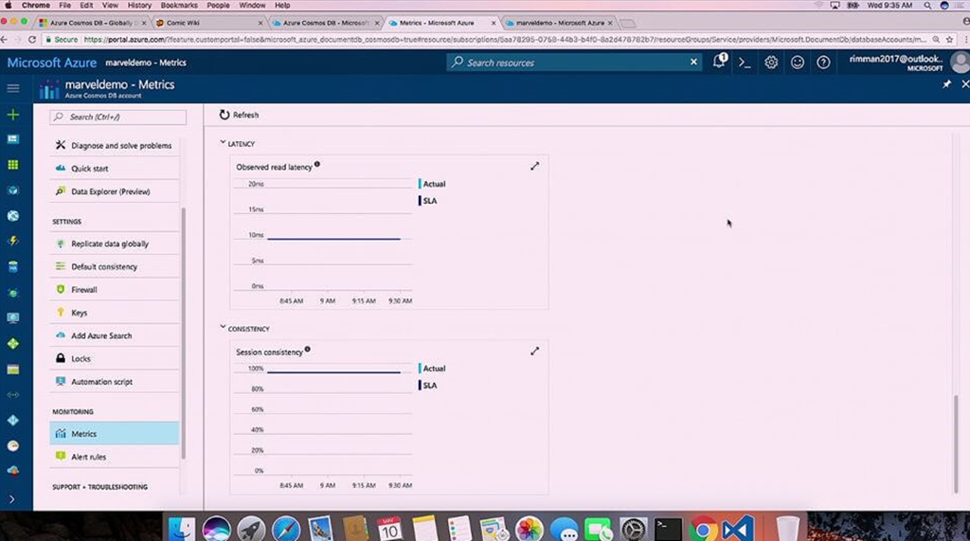Open Chrome from the Dock
Image resolution: width=970 pixels, height=541 pixels.
click(x=704, y=530)
